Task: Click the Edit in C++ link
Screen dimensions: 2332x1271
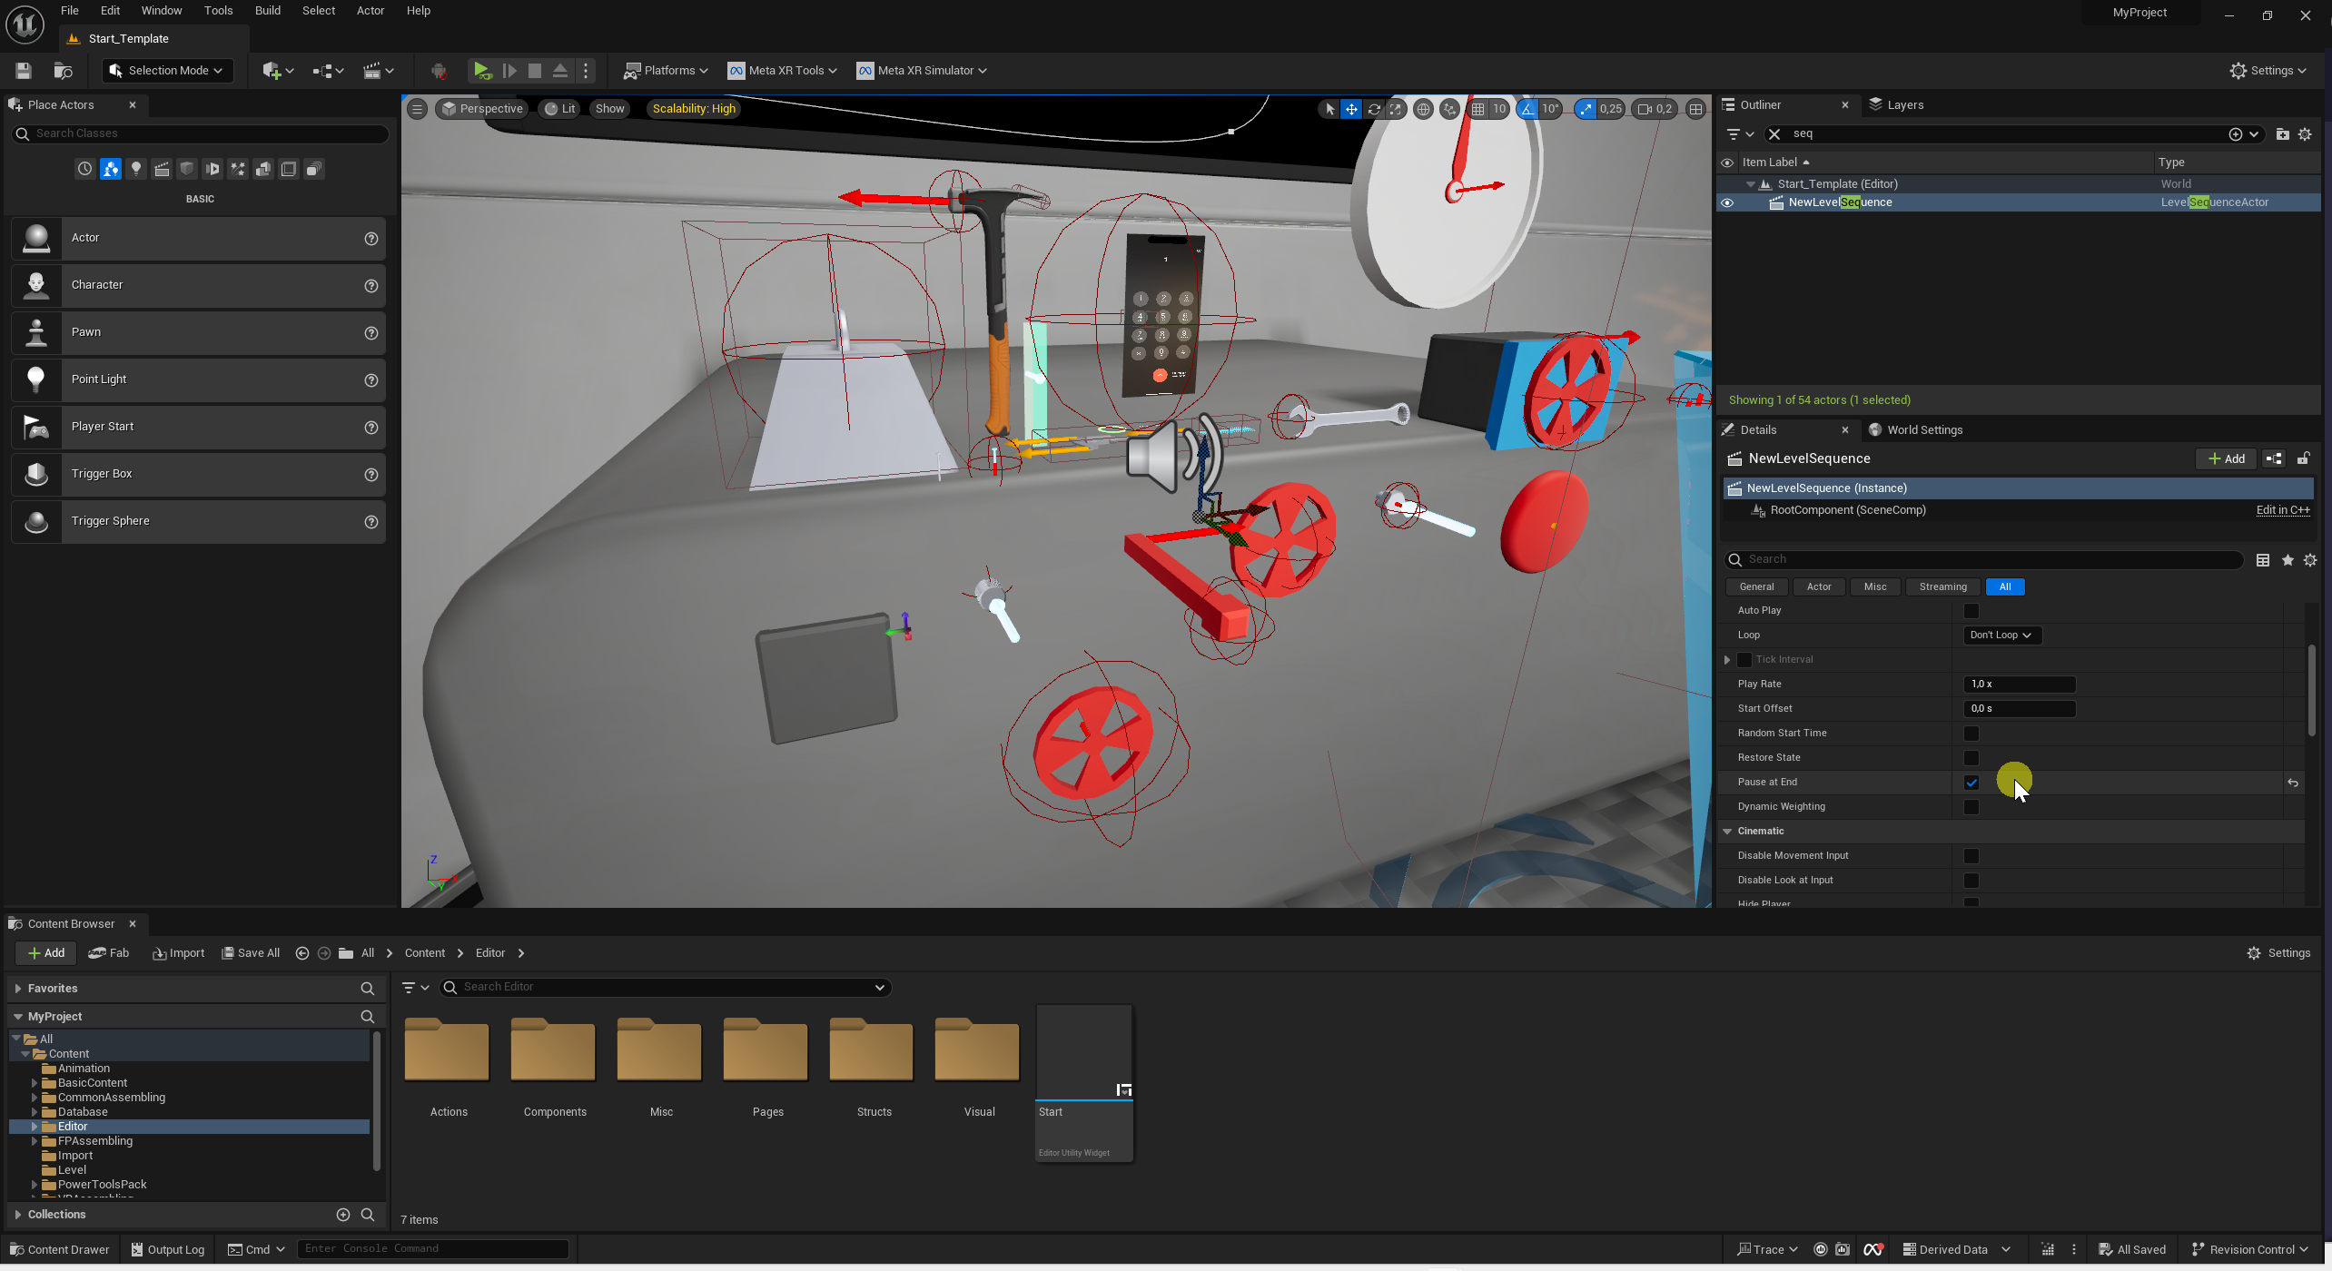Action: tap(2282, 510)
